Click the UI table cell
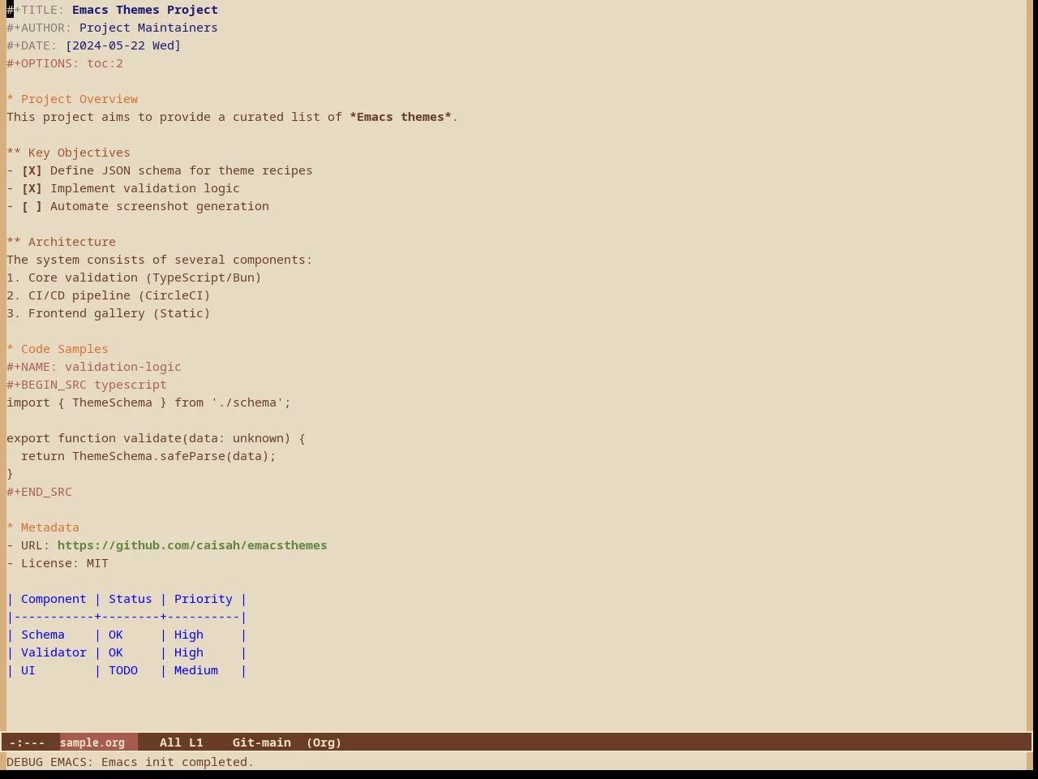 point(28,670)
